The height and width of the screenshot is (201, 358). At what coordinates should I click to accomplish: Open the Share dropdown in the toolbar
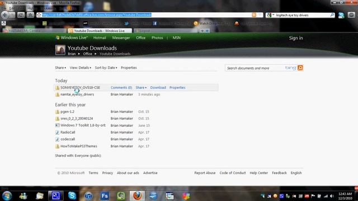coord(60,68)
